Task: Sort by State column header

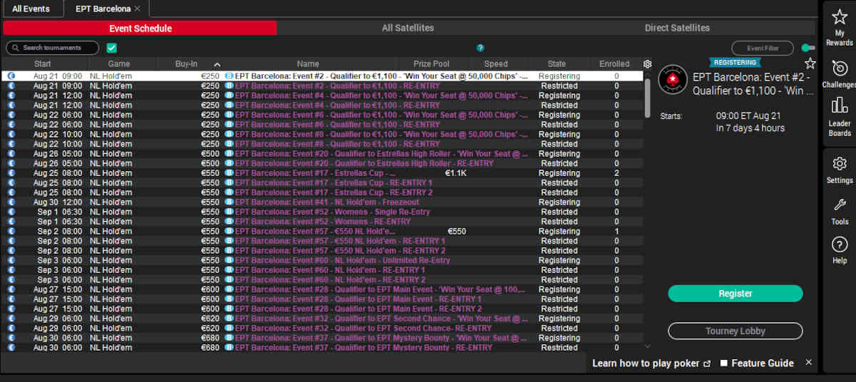Action: click(x=557, y=64)
